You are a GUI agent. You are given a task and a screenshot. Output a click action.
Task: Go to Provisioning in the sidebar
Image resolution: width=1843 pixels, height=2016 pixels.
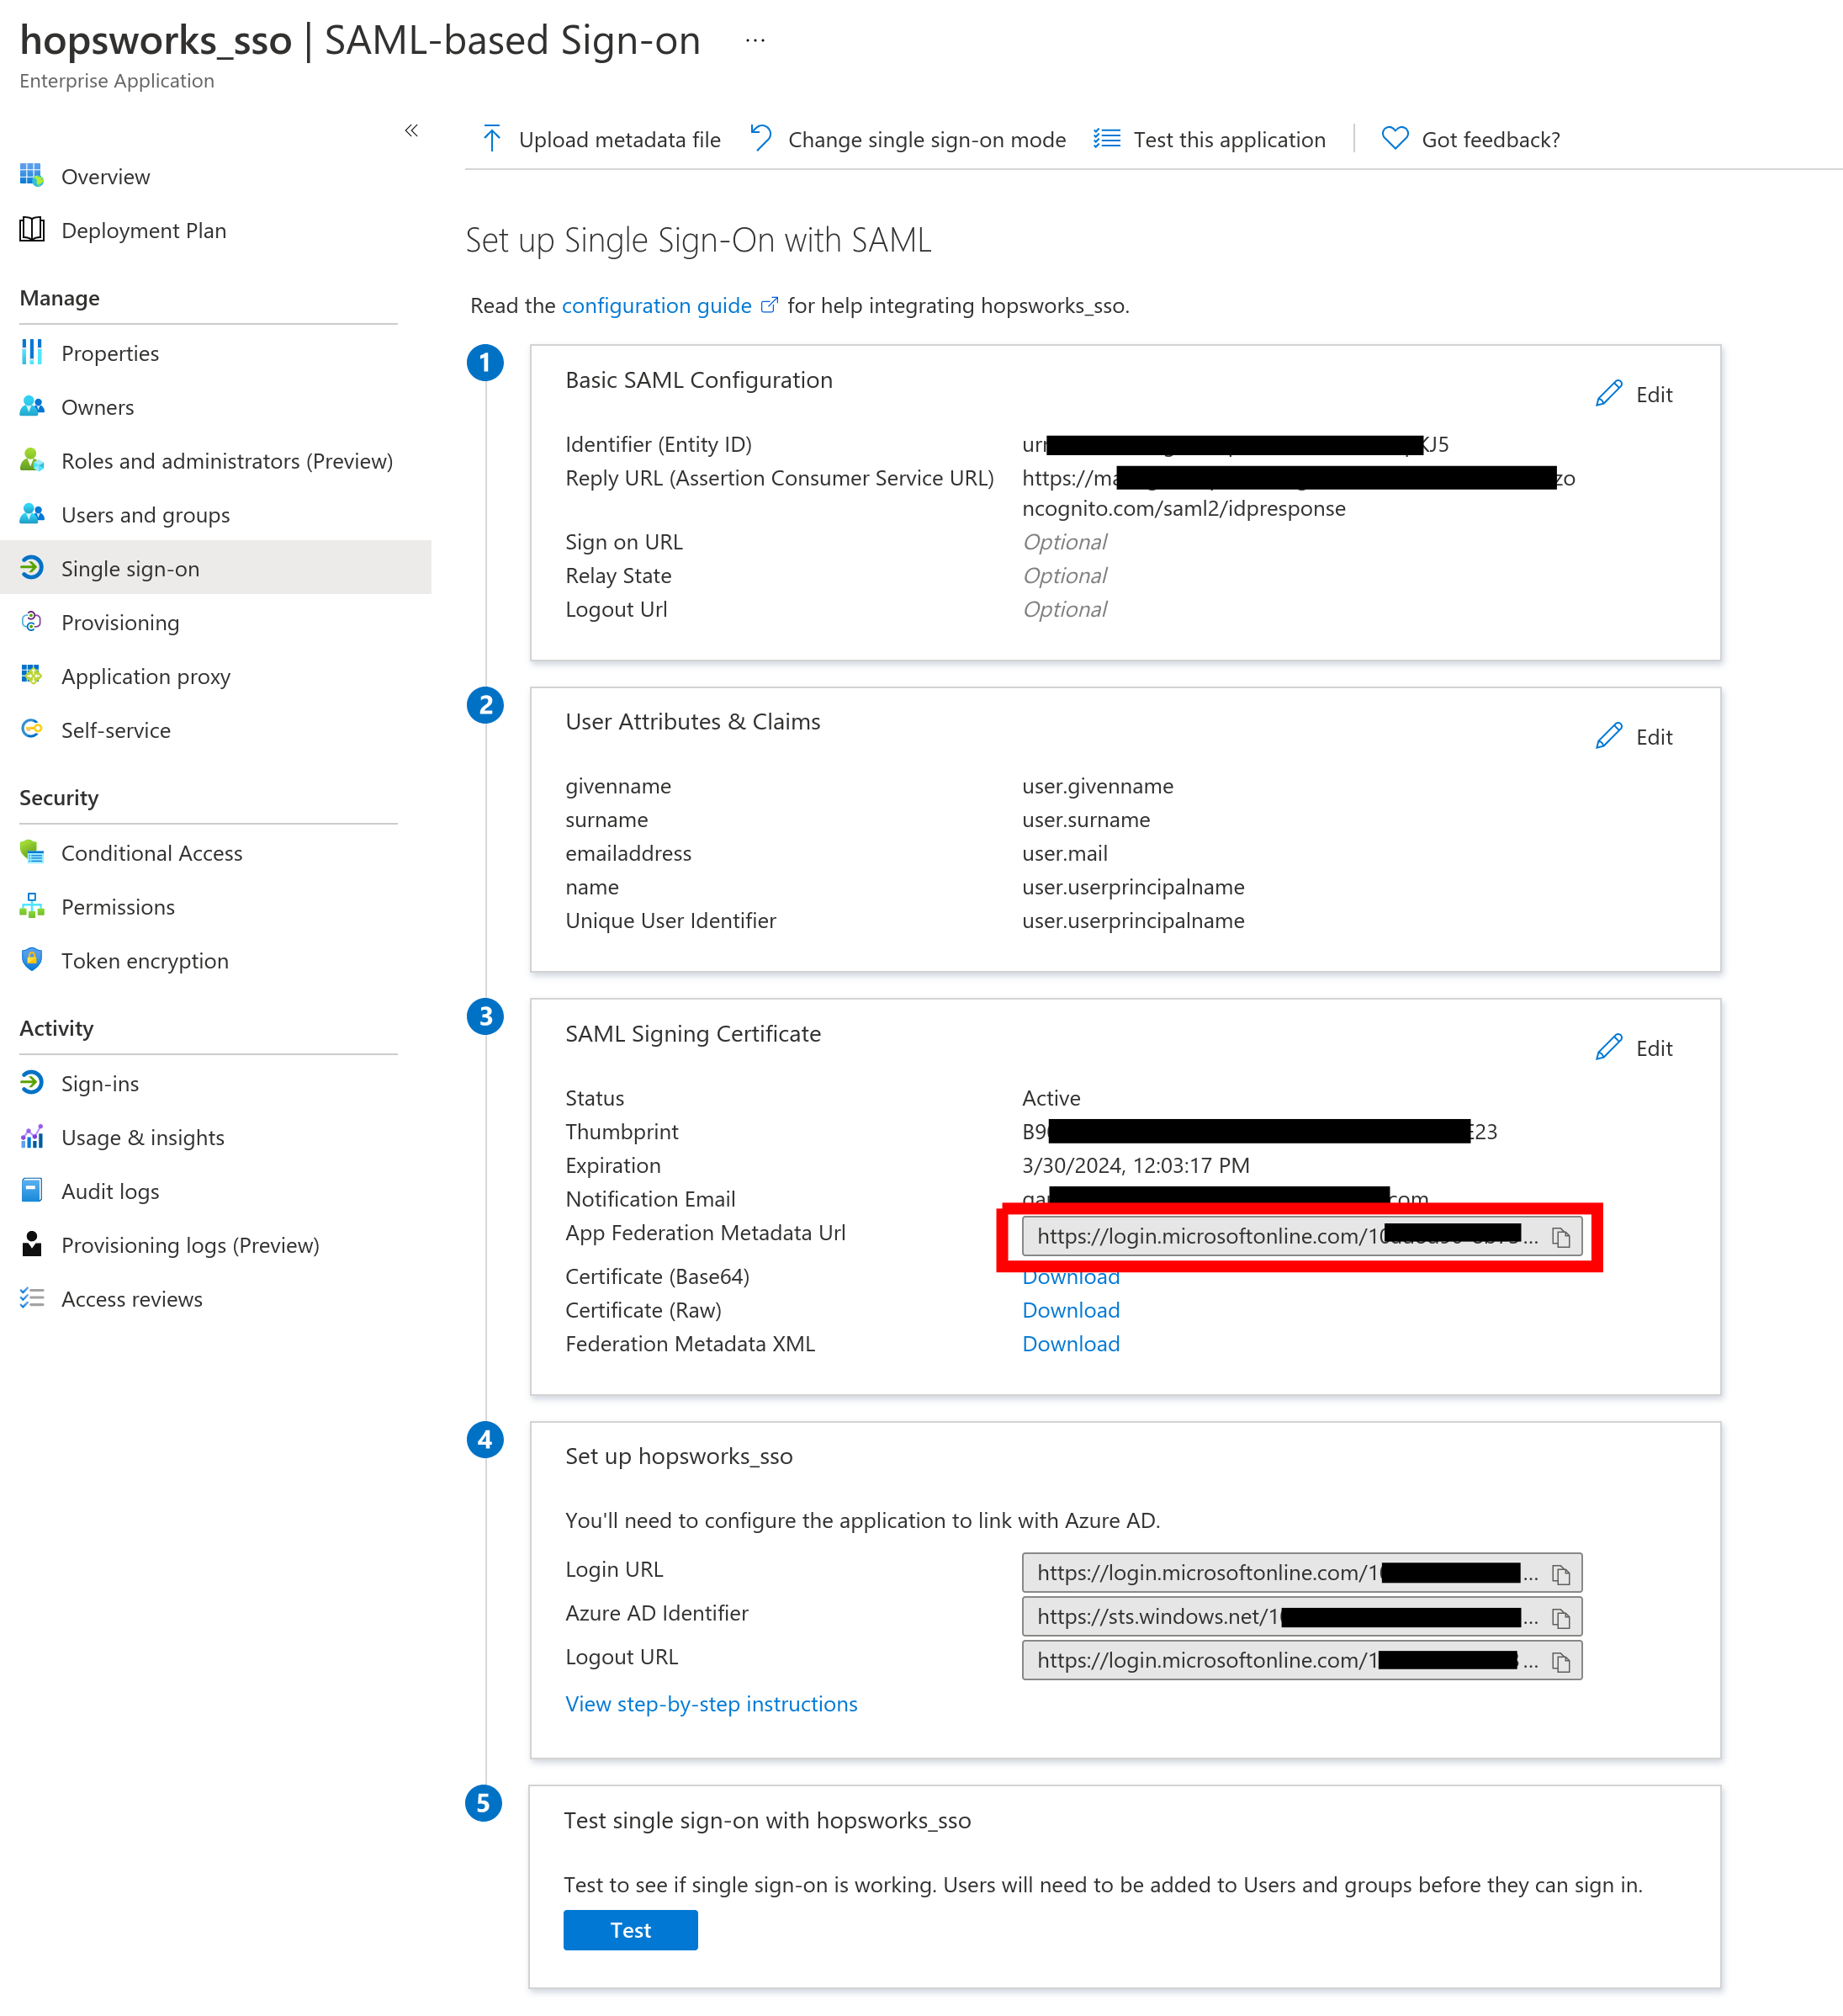(120, 623)
